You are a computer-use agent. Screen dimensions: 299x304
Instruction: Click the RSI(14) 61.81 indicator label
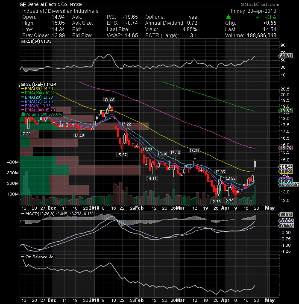point(36,41)
